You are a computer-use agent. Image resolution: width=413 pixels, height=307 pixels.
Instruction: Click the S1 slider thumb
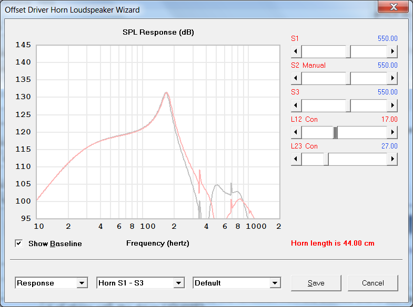click(348, 51)
